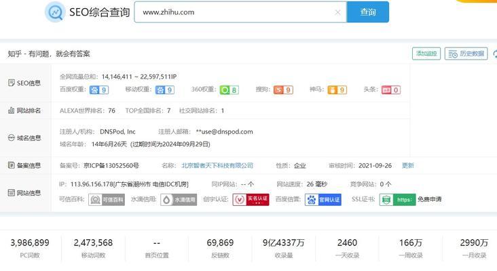Click 网站速度 value 26 毫秒

tap(317, 184)
